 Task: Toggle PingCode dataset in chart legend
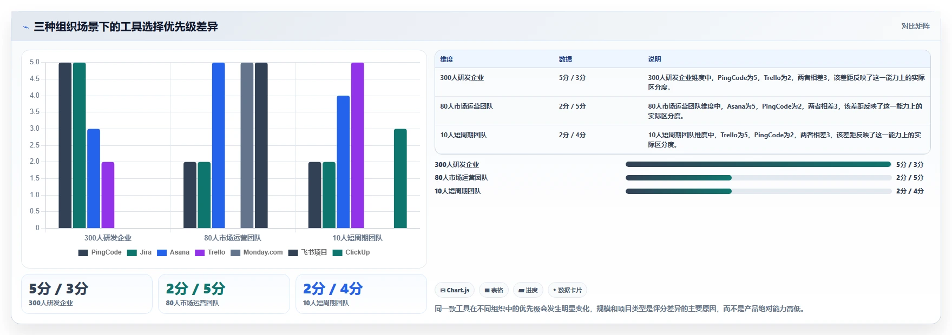100,252
